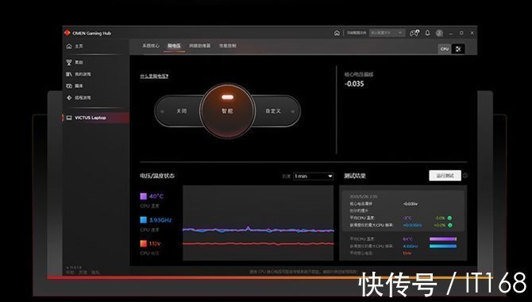Click the green check icon in the max CPU frequency row
Viewport: 532px width, 302px height.
(450, 225)
